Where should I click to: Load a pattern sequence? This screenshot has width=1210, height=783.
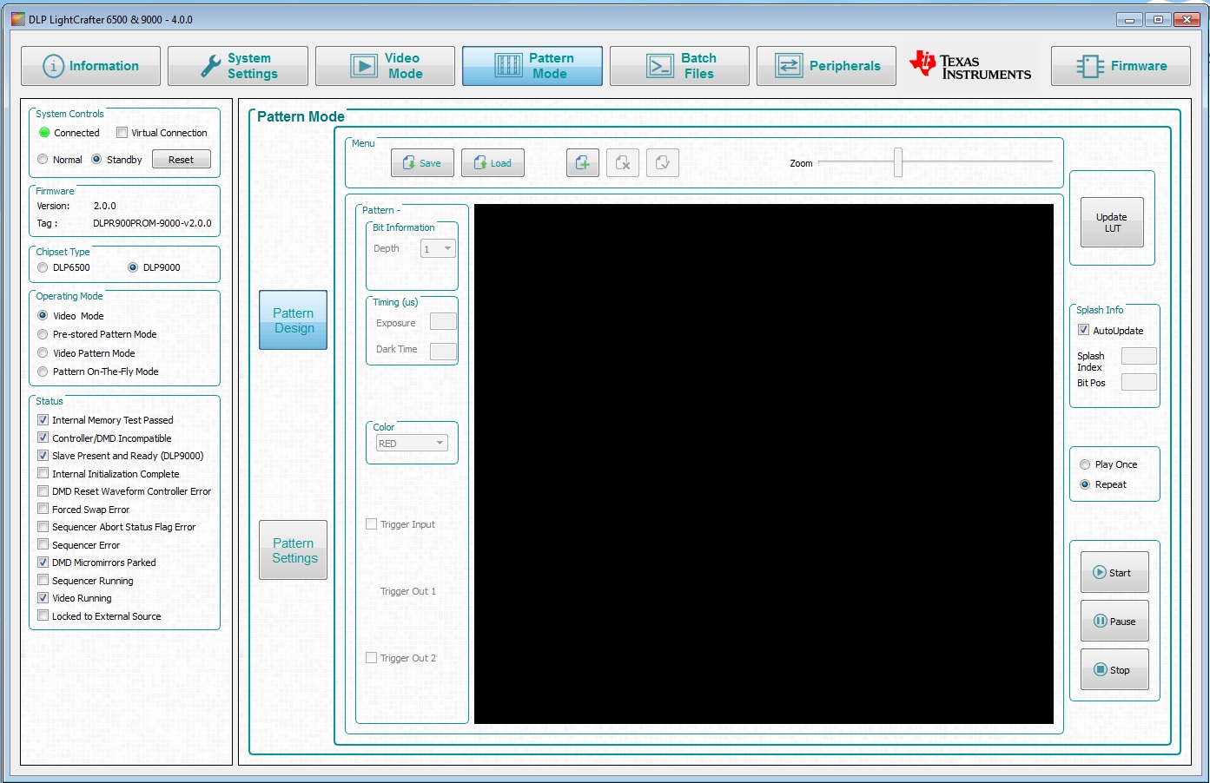click(x=493, y=162)
